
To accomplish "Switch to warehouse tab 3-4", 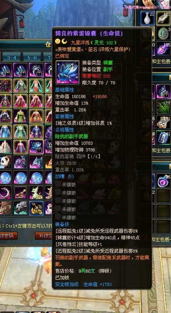I will pos(12,58).
